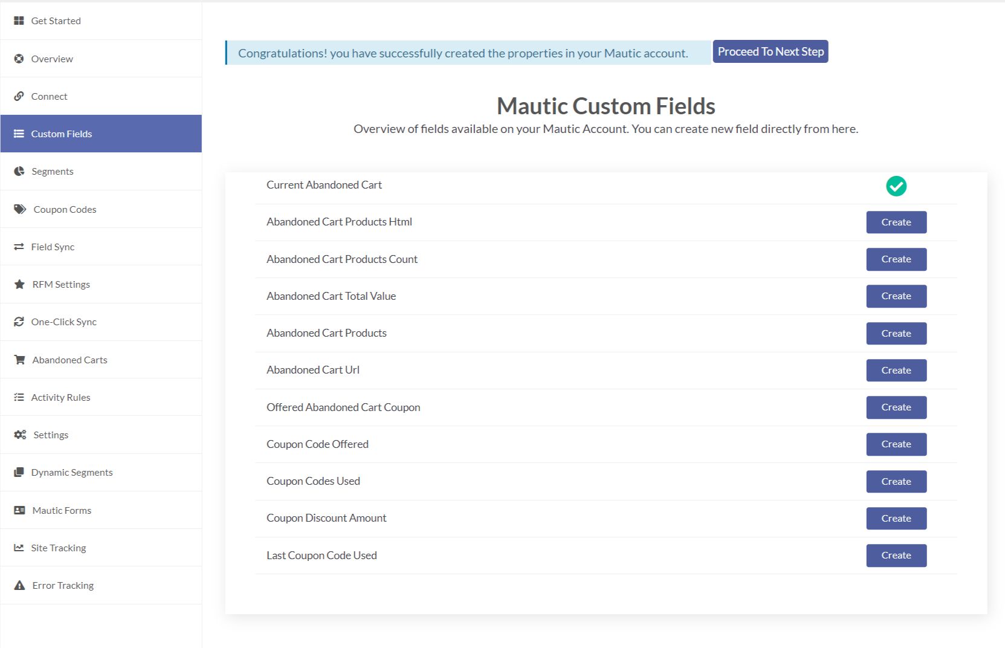Click 'Coupon Discount Amount' field name
The width and height of the screenshot is (1005, 648).
(326, 518)
